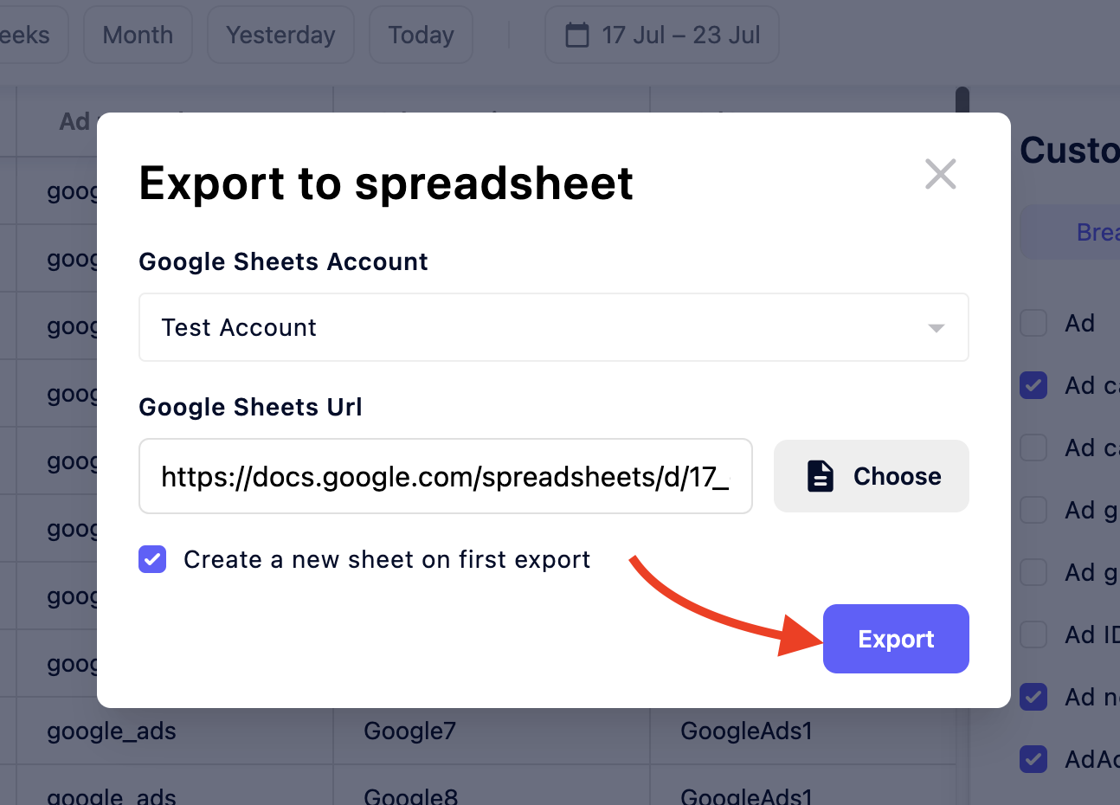Click the Export button
The height and width of the screenshot is (805, 1120).
coord(896,639)
